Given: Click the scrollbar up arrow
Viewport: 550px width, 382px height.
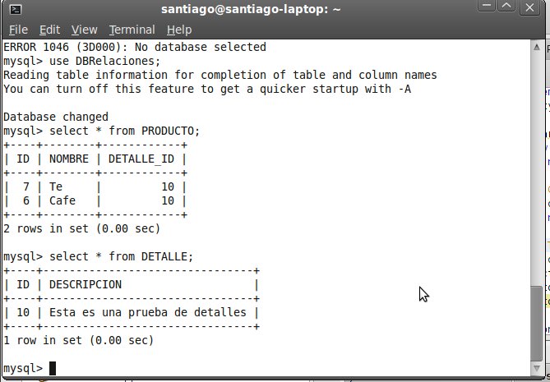Looking at the screenshot, I should pos(537,47).
